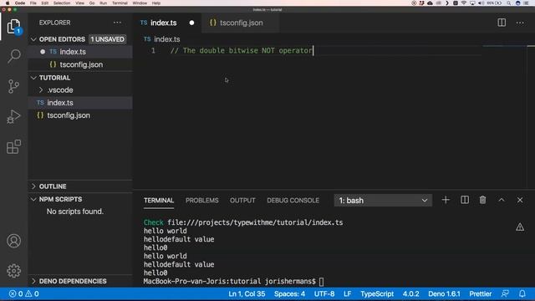Open the Go menu
Screen dimensions: 535x301
coord(92,3)
